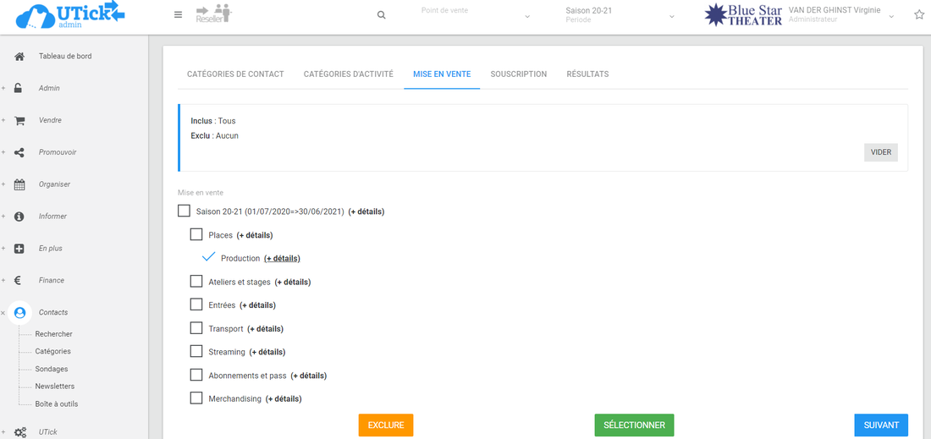Click the Organiser calendar icon

tap(19, 184)
